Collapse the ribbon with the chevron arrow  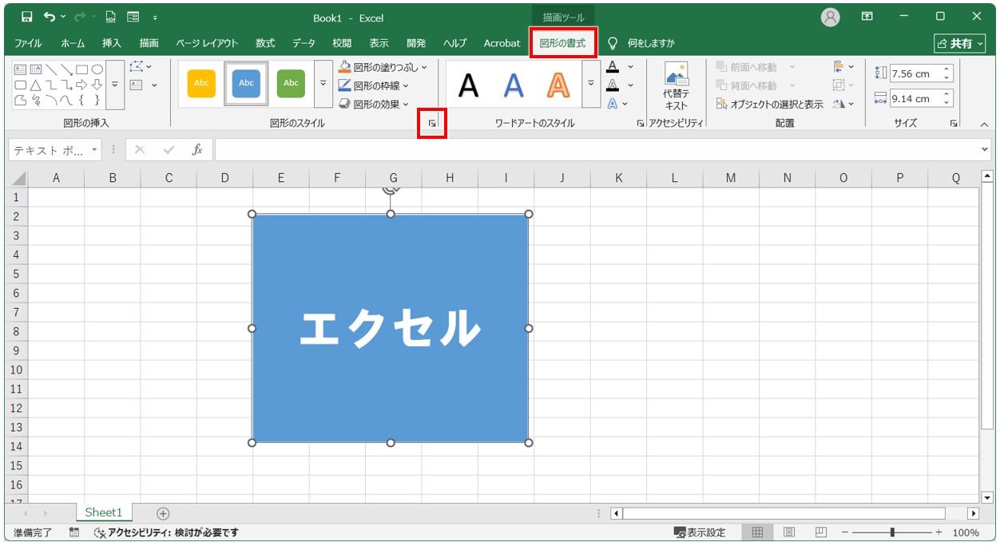tap(984, 125)
